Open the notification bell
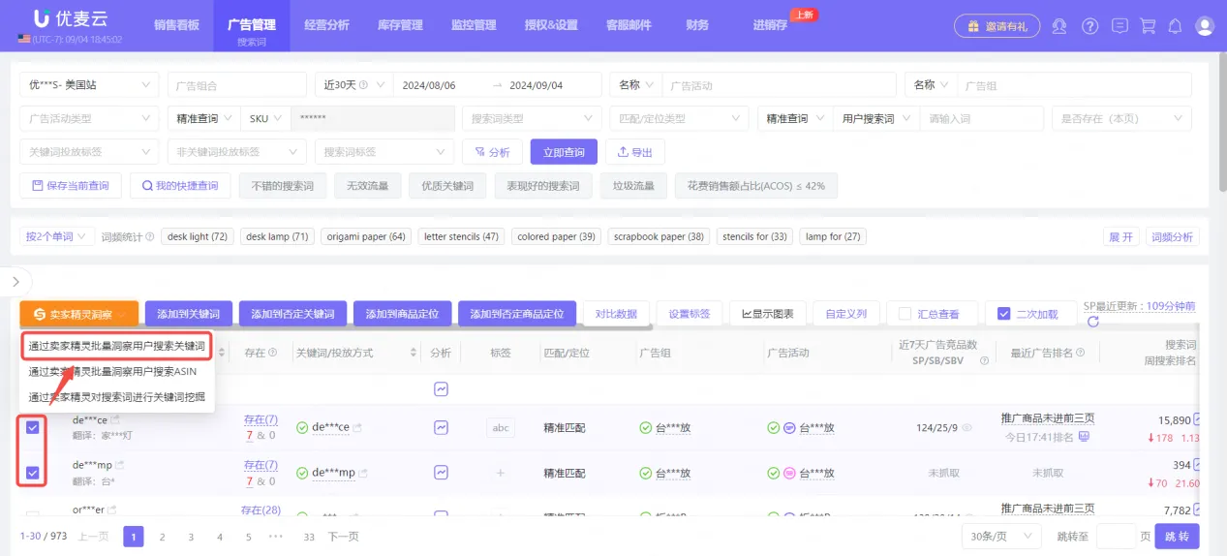 point(1176,26)
